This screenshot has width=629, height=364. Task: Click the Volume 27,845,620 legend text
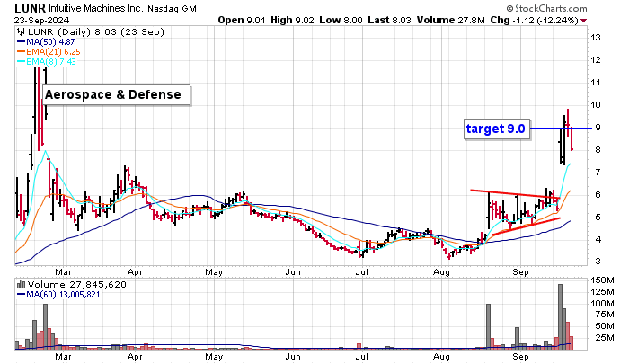click(x=76, y=285)
